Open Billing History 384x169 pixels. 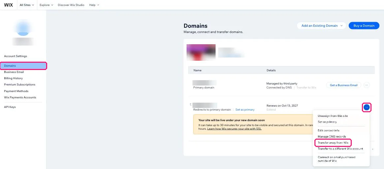(13, 78)
